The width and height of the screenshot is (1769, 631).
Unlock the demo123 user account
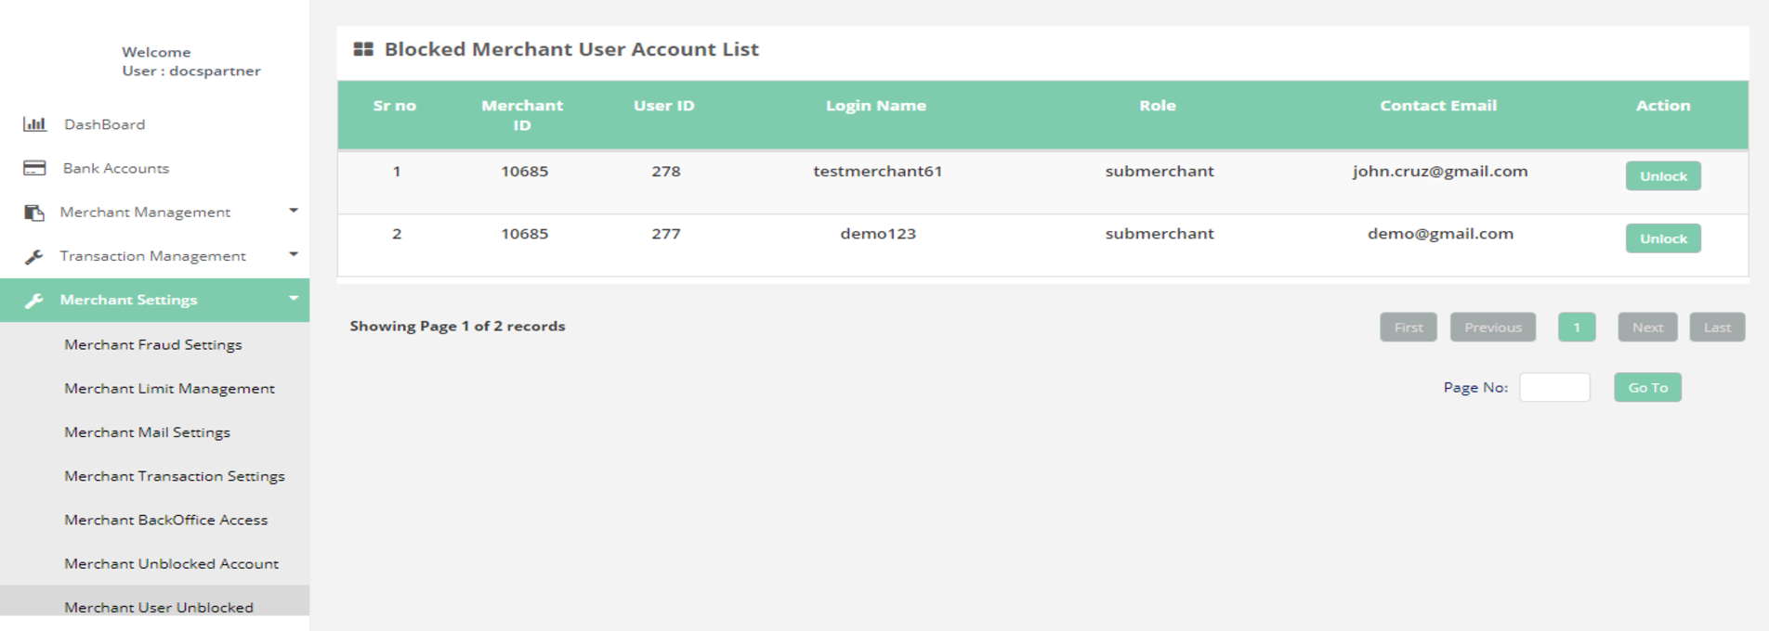[1662, 238]
